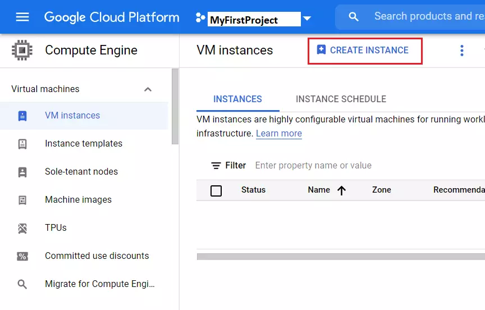
Task: Click the Machine images icon
Action: 22,200
